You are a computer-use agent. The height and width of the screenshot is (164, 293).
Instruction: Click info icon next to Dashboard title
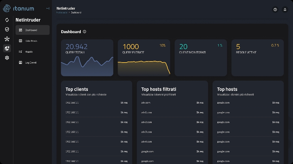coord(85,32)
